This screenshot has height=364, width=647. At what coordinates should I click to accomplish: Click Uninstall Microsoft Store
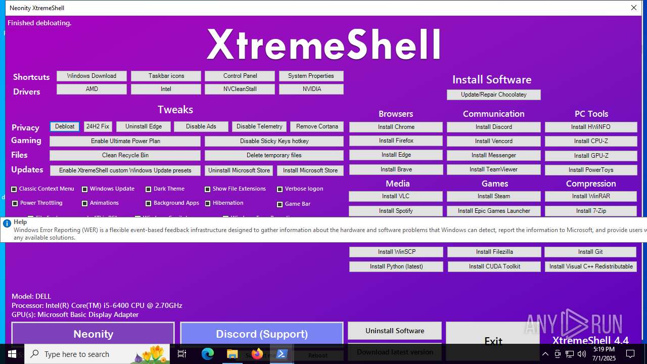tap(239, 170)
